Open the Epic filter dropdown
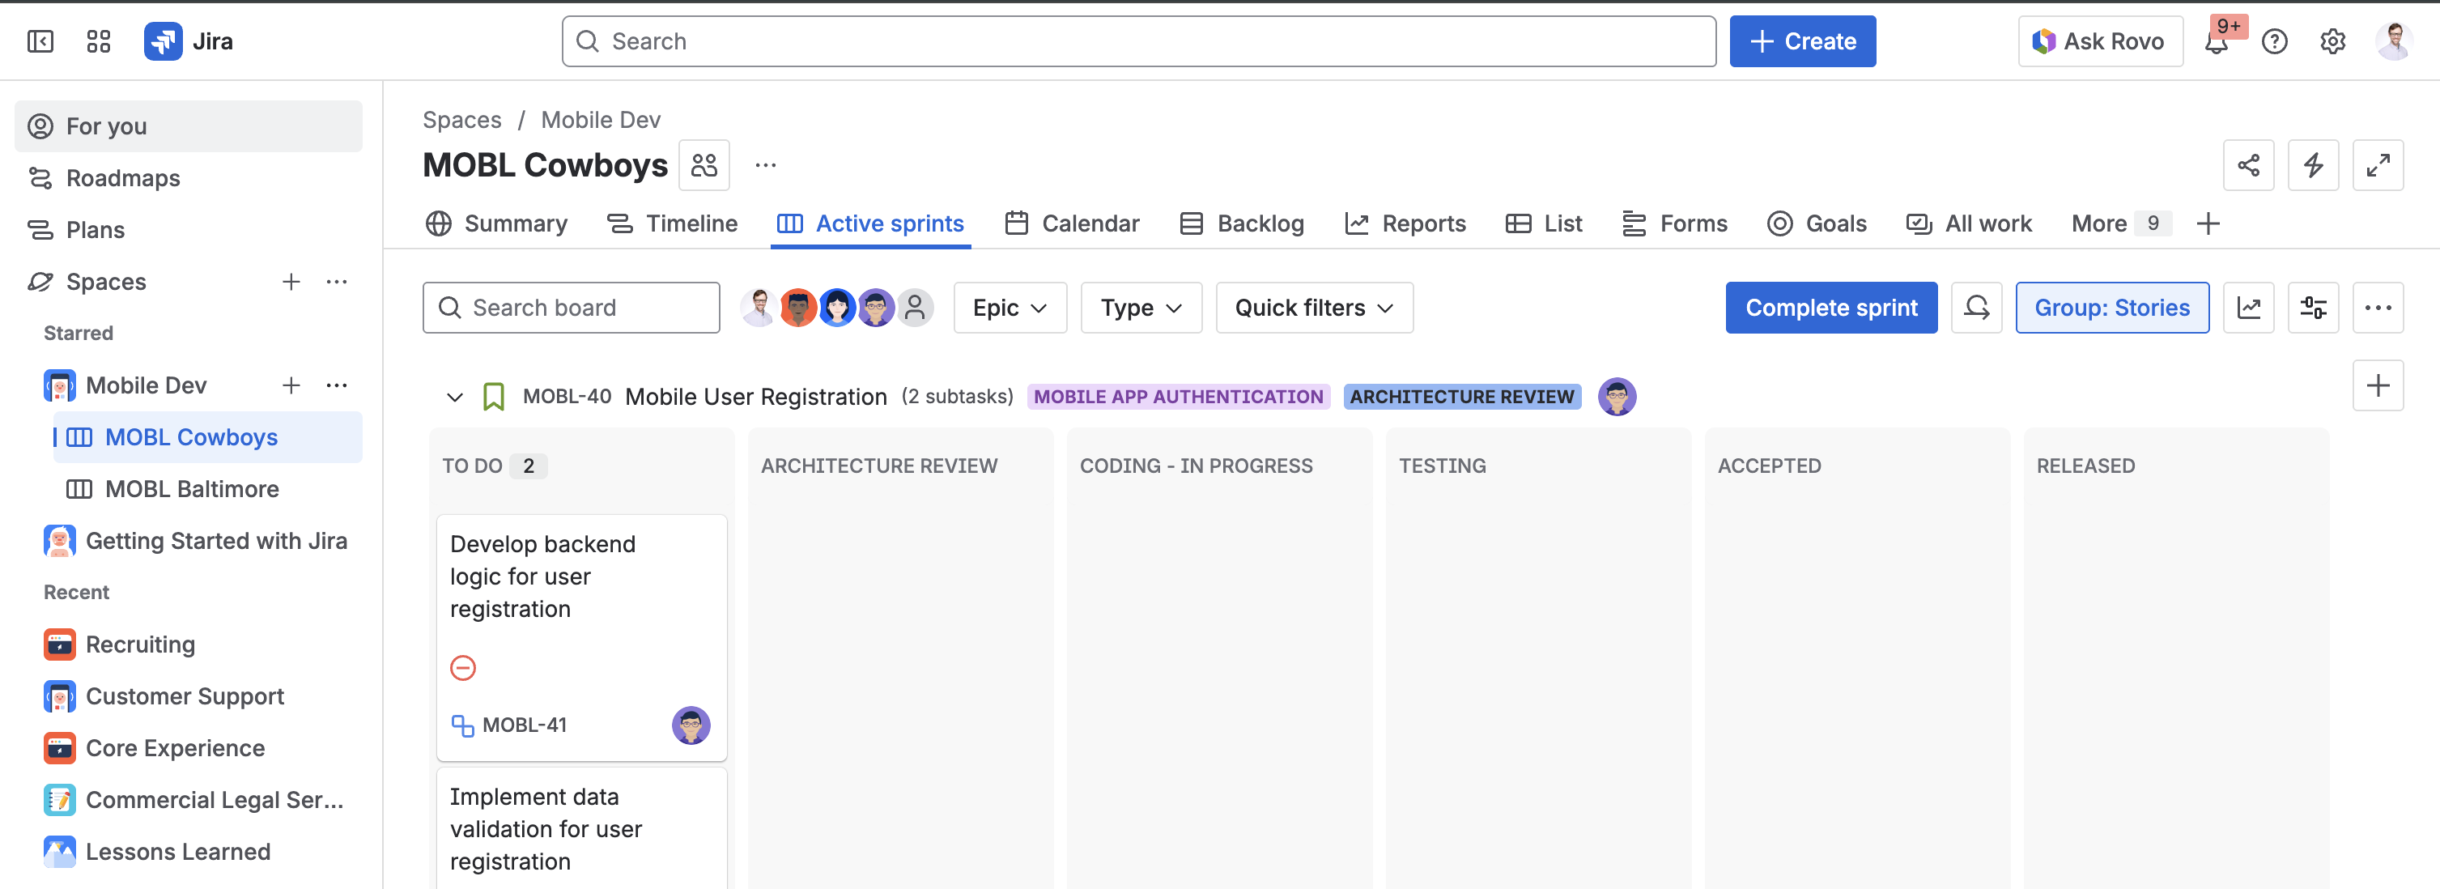This screenshot has height=889, width=2440. pyautogui.click(x=1009, y=307)
